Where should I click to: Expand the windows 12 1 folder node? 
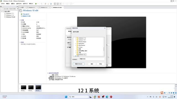coord(76,40)
